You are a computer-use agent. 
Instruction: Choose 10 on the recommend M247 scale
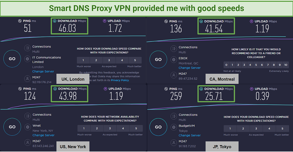(x=286, y=65)
